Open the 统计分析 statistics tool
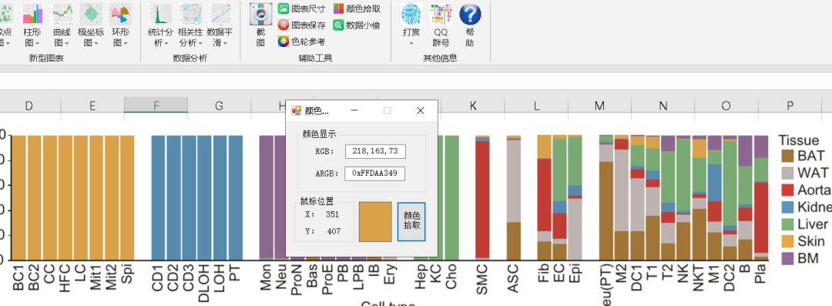The image size is (832, 306). coord(161,25)
